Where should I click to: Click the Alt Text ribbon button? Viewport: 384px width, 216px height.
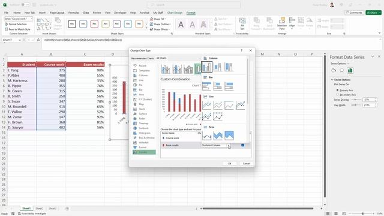coord(242,24)
